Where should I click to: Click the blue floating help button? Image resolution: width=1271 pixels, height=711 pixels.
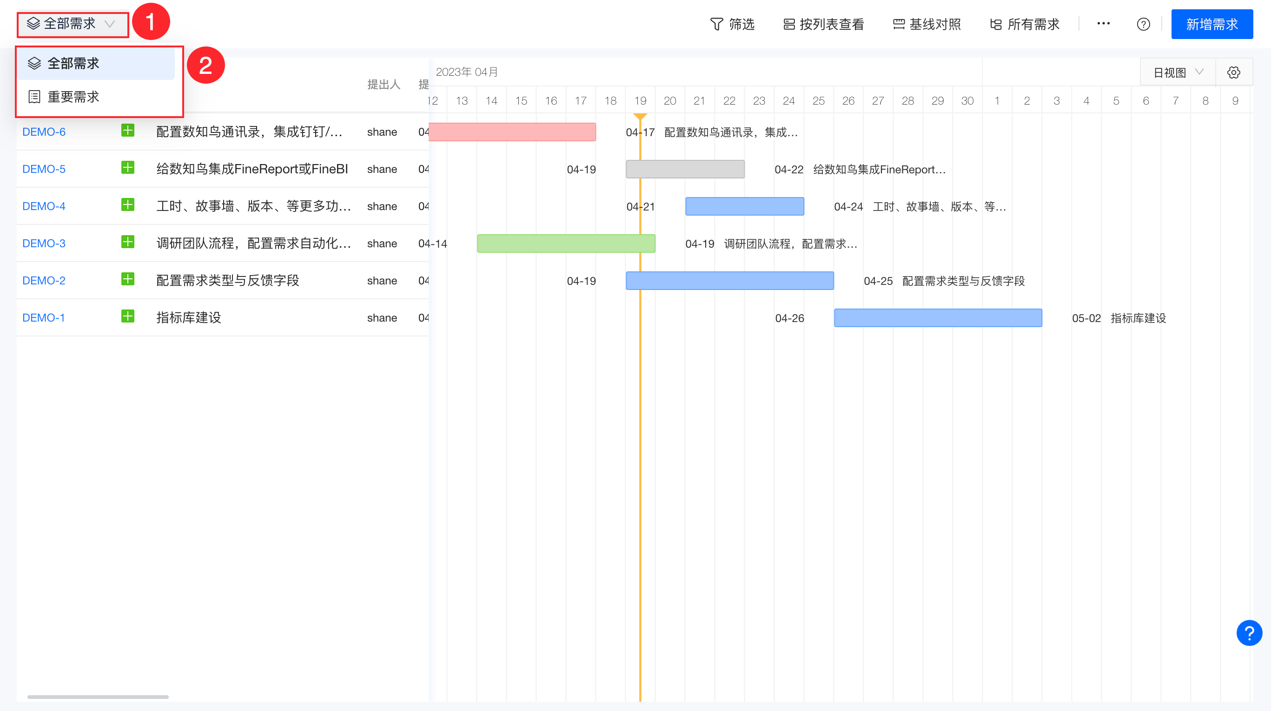[1249, 632]
